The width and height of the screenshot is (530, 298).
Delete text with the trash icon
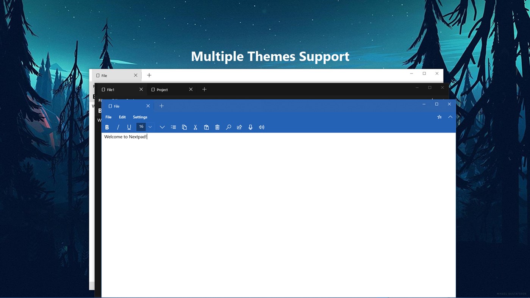click(x=217, y=127)
